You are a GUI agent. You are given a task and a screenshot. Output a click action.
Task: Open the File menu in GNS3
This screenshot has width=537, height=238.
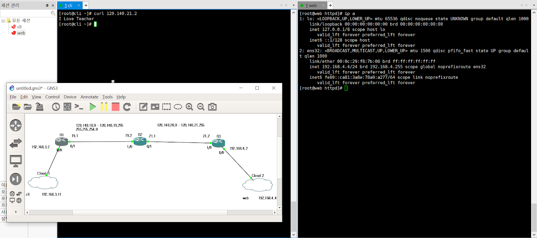pos(13,97)
